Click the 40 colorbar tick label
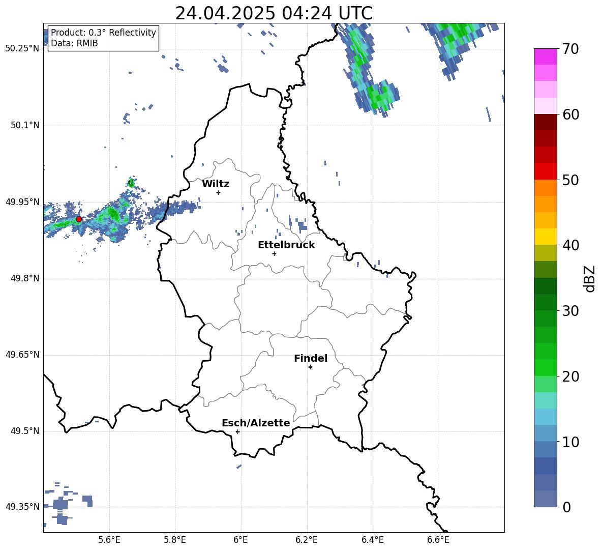 (x=570, y=245)
